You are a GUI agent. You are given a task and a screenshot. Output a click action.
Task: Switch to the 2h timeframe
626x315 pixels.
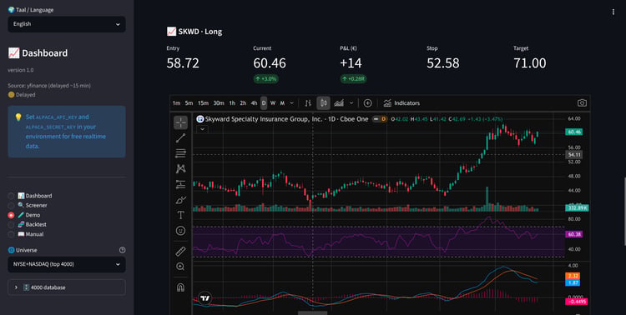(x=243, y=102)
